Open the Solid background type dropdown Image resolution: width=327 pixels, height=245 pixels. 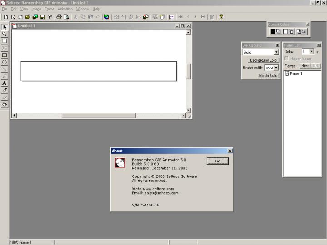(x=276, y=52)
